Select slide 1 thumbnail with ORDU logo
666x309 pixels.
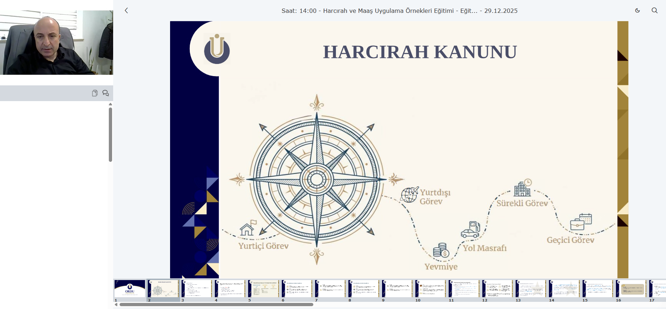[130, 289]
